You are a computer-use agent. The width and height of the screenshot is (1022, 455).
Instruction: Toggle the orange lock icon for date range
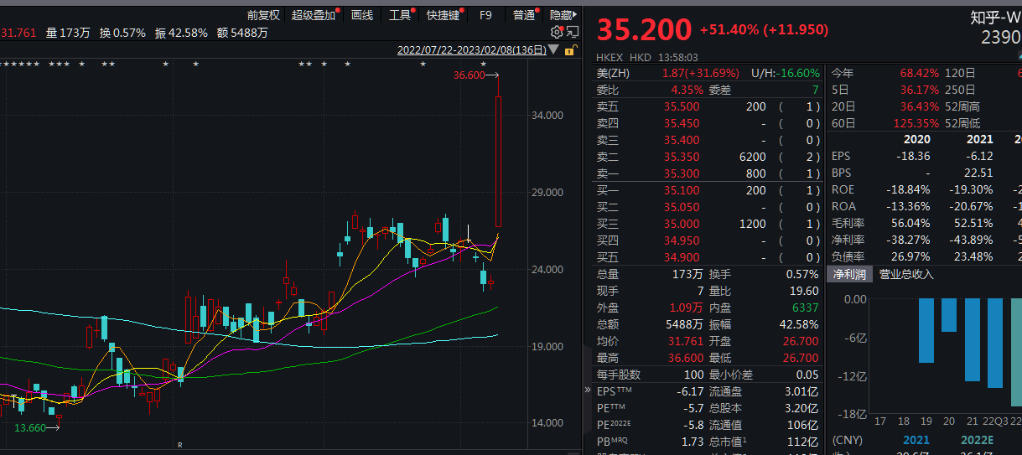click(x=570, y=50)
